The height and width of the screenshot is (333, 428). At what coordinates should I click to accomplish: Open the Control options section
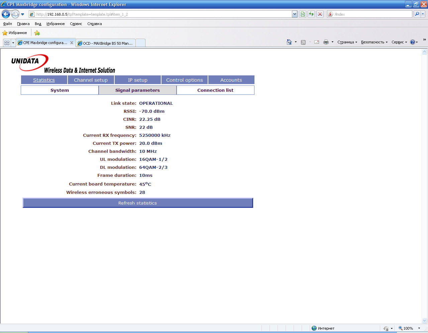coord(185,80)
